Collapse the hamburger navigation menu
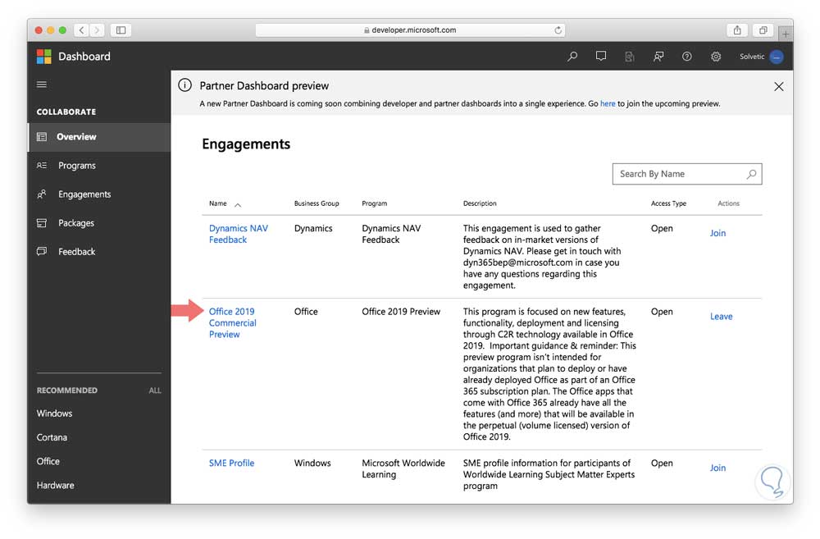Screen dimensions: 820x539 (x=42, y=85)
